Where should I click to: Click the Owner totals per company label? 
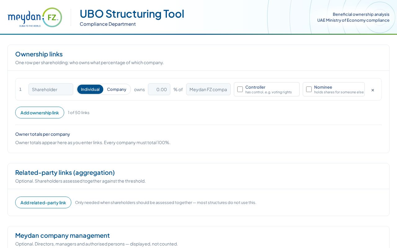42,134
